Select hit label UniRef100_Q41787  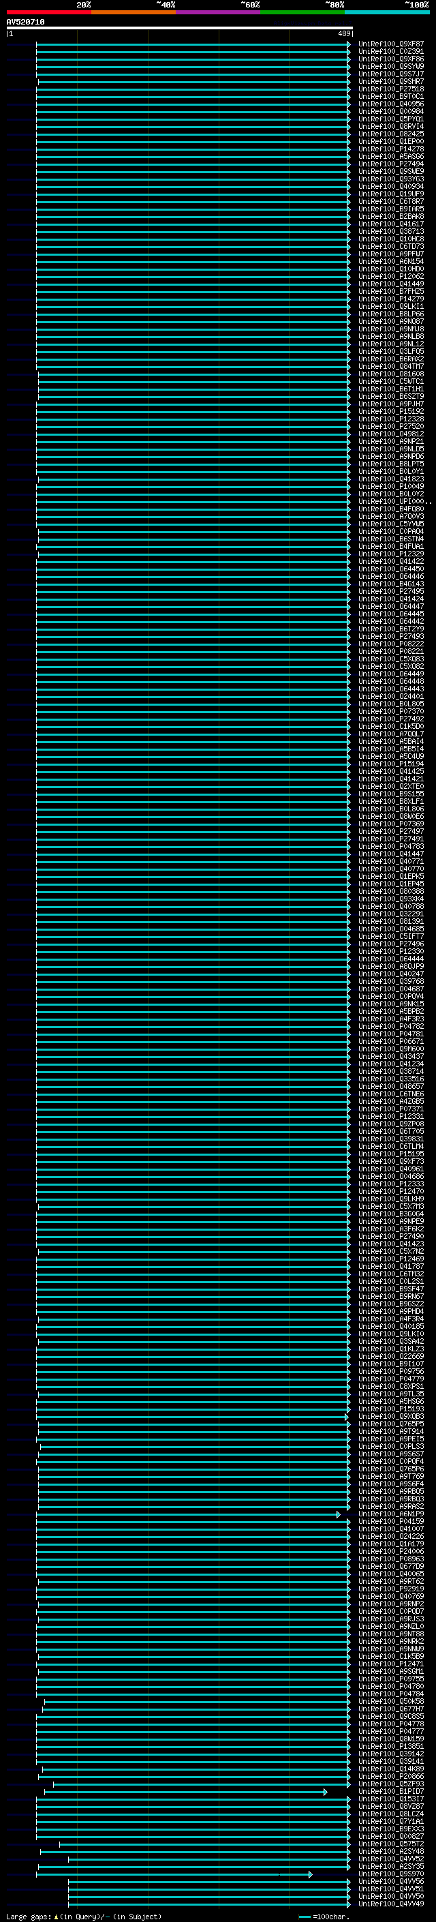391,1266
